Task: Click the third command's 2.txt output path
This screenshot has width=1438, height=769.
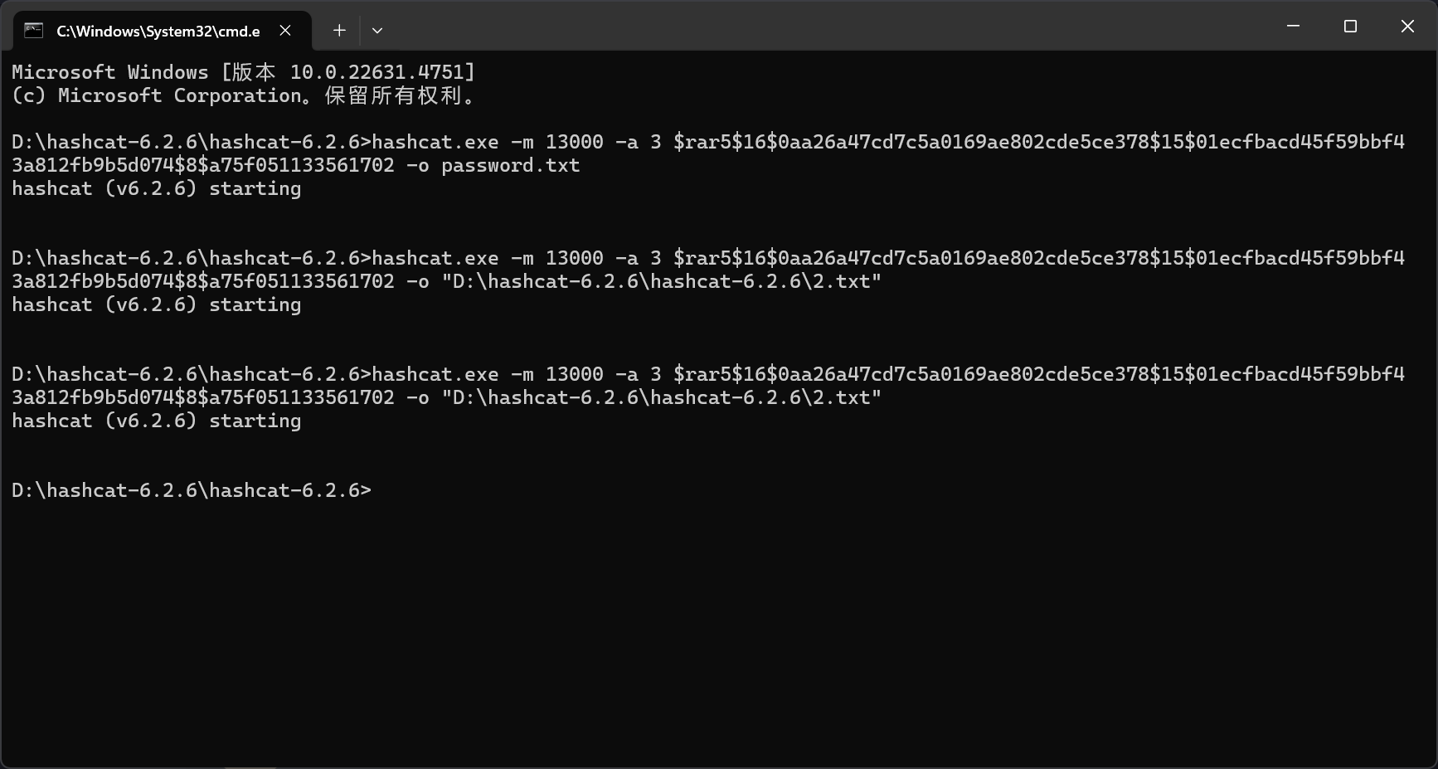Action: (x=662, y=397)
